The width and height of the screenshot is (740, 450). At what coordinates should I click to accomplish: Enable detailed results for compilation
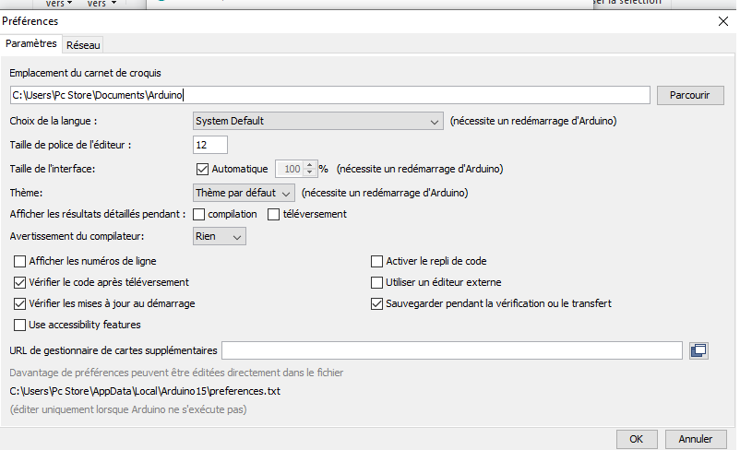199,215
